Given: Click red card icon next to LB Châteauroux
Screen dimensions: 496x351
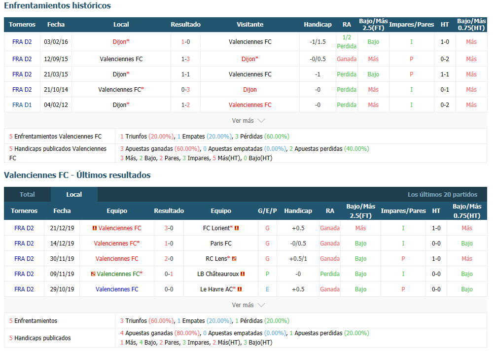Looking at the screenshot, I should click(x=243, y=274).
